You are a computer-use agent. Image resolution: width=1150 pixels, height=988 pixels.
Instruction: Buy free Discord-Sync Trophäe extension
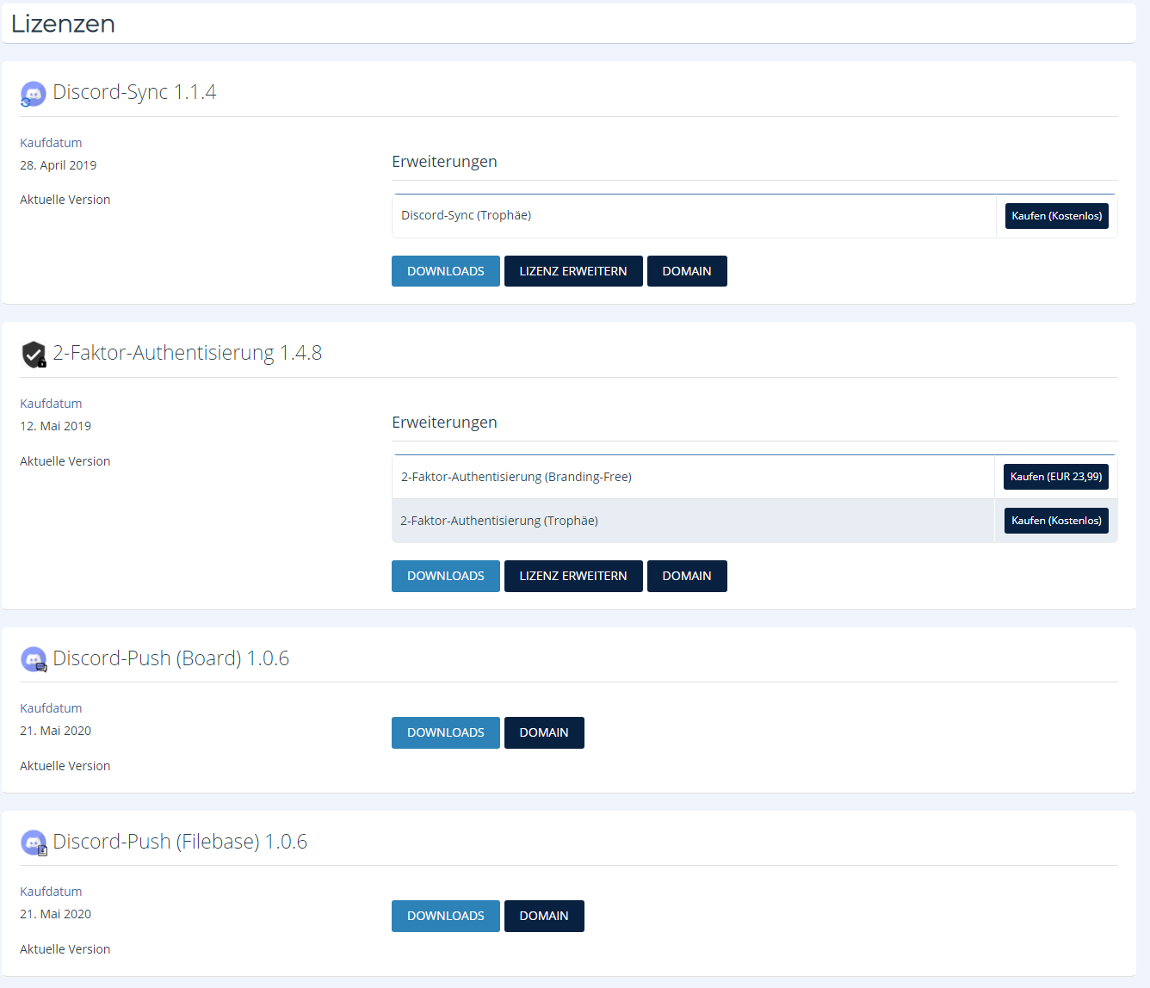click(x=1056, y=216)
